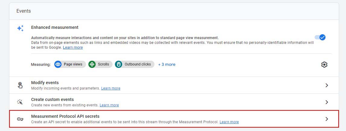Open Learn more for Measurement Protocol
The image size is (346, 131).
[x=229, y=122]
